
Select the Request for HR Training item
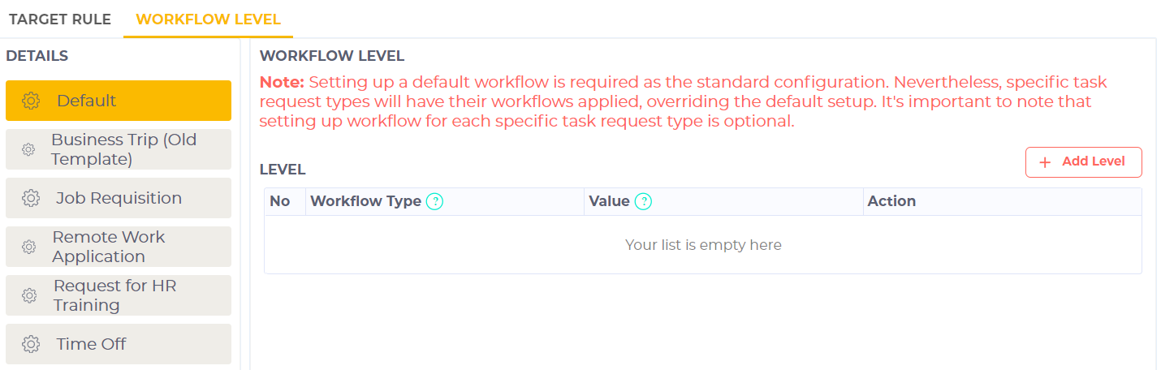click(x=119, y=295)
